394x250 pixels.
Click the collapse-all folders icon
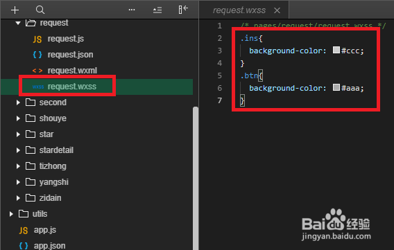pos(157,10)
